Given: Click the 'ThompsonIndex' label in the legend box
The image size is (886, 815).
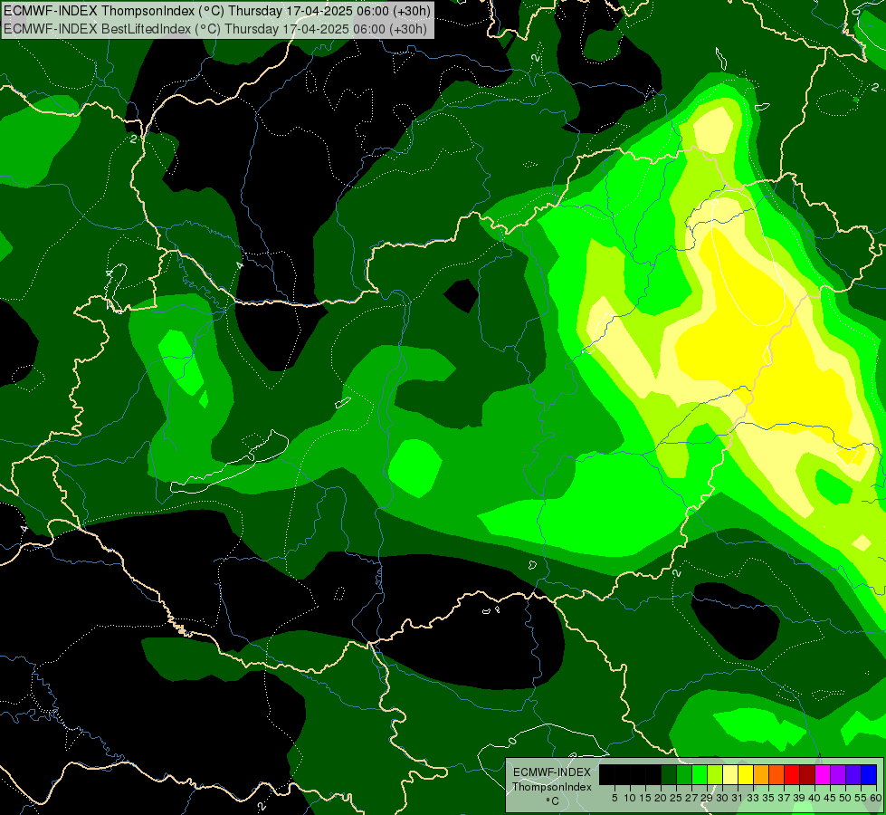Looking at the screenshot, I should click(x=552, y=787).
